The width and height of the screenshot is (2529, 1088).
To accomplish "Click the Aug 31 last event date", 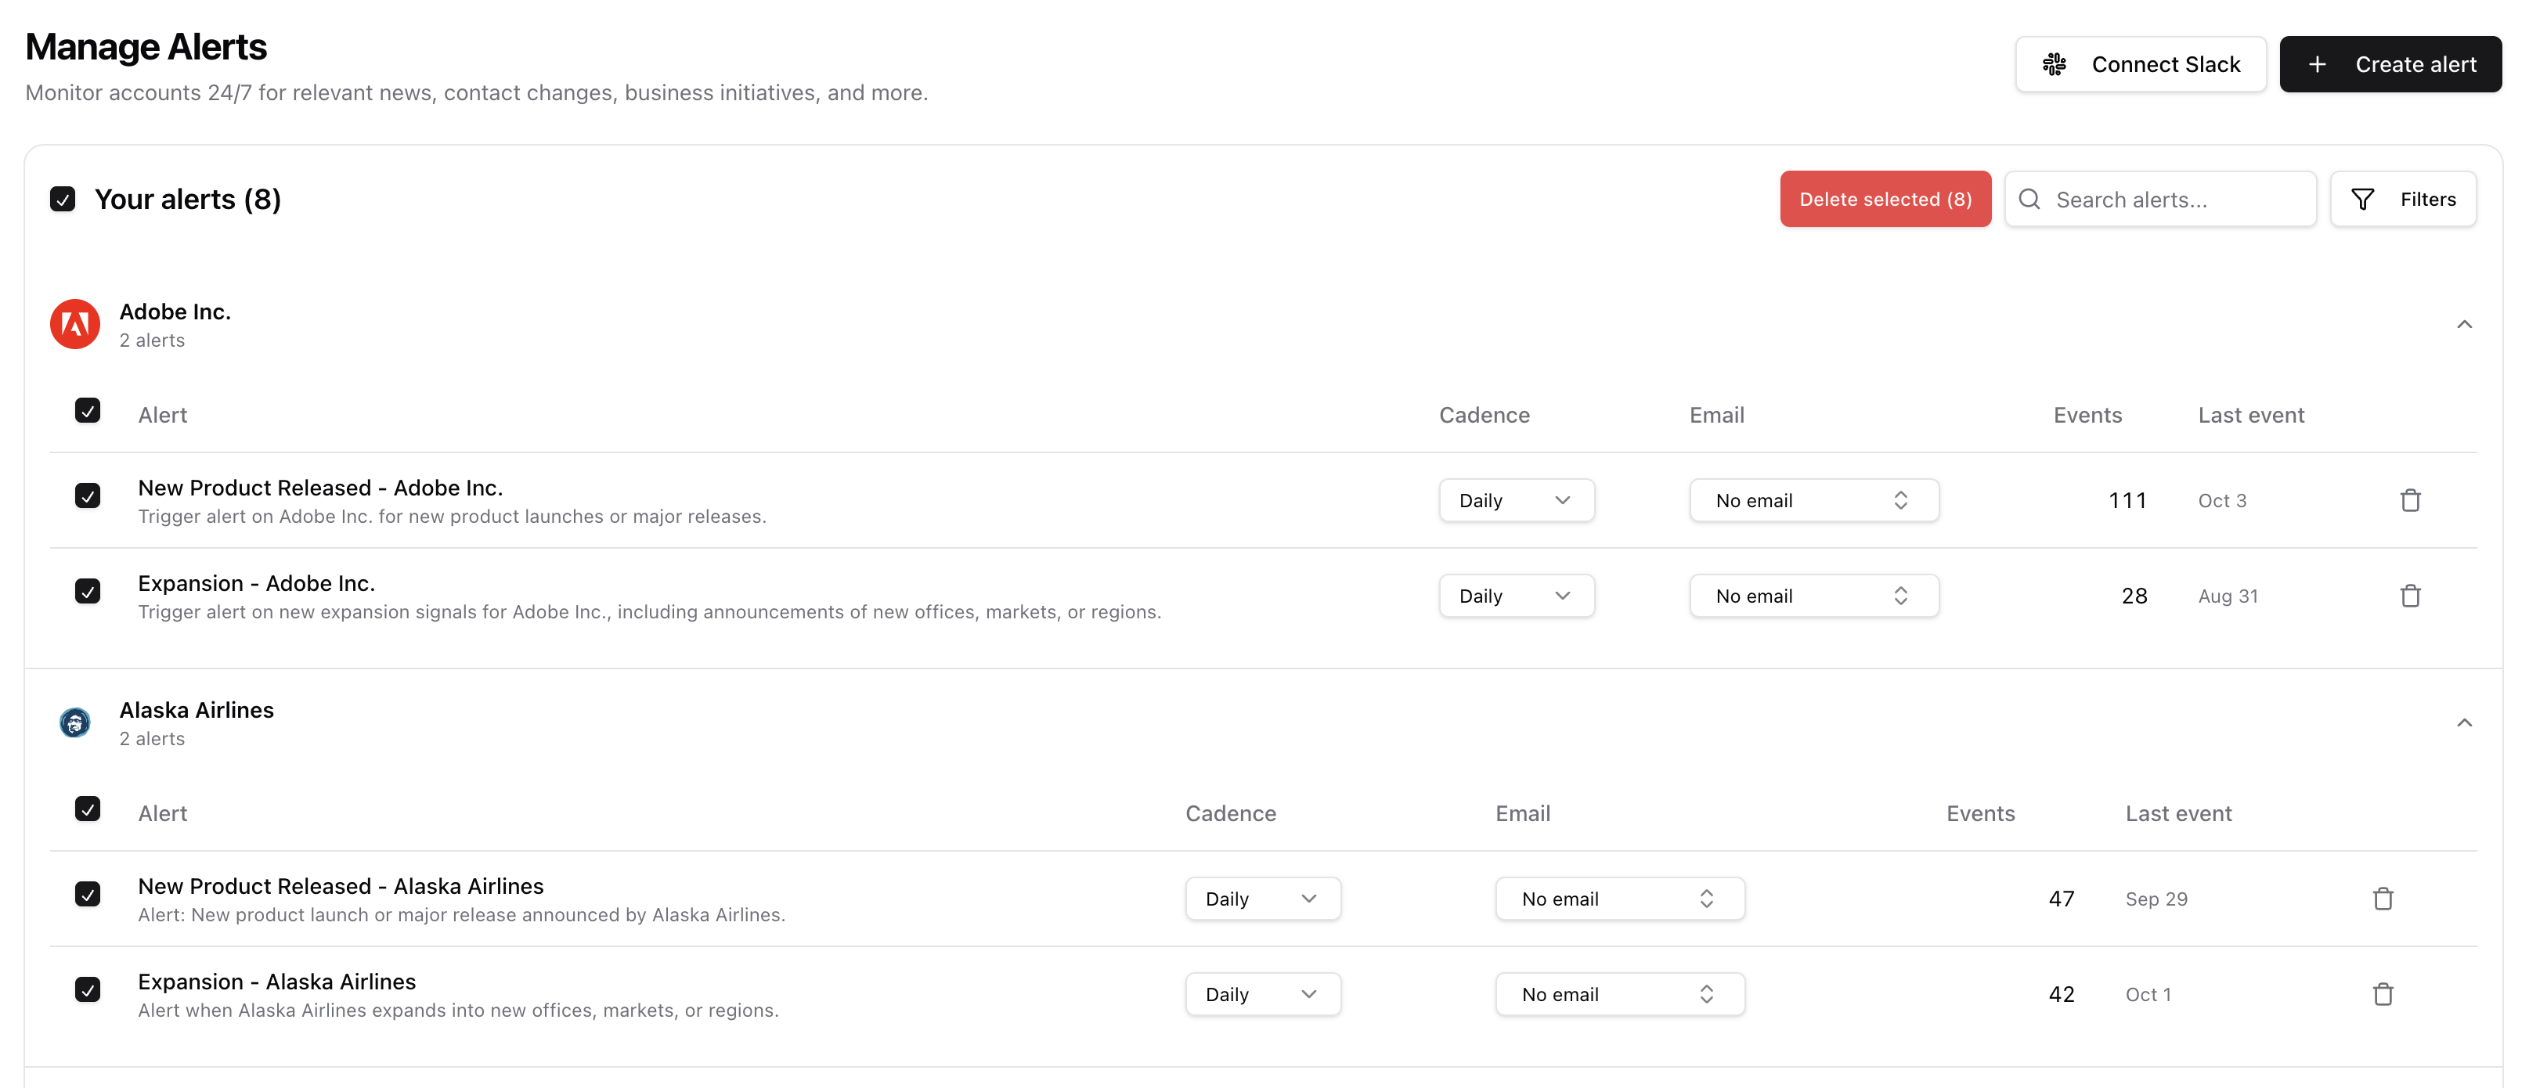I will (2228, 596).
